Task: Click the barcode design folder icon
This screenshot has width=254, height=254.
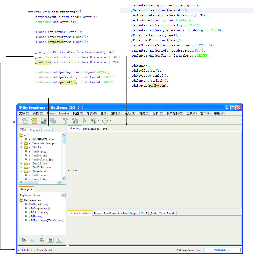Action: click(x=26, y=143)
